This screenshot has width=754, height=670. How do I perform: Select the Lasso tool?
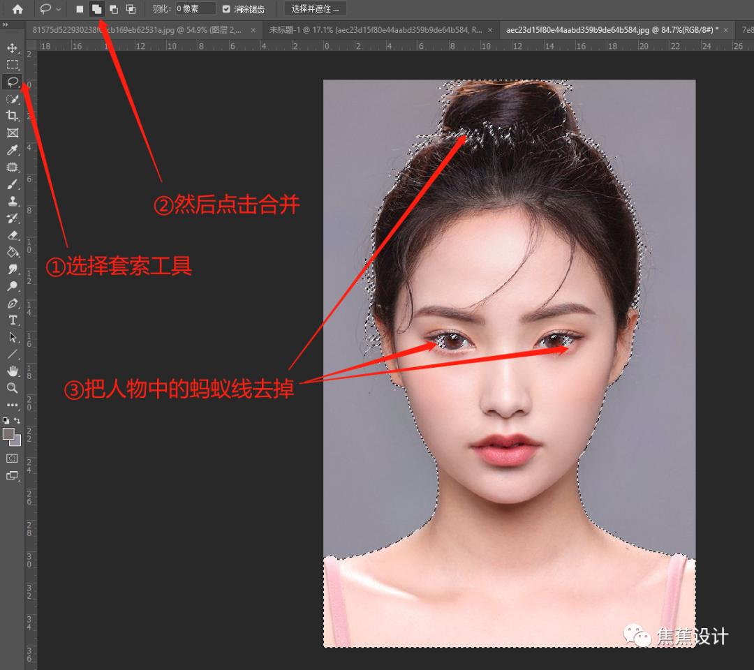pyautogui.click(x=13, y=82)
